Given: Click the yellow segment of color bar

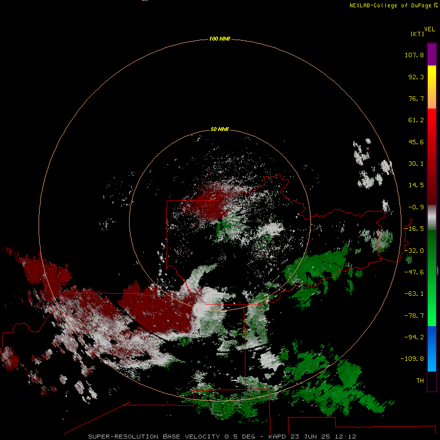Looking at the screenshot, I should (432, 77).
